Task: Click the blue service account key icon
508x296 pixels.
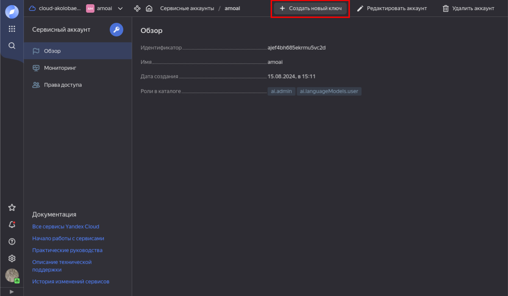Action: pyautogui.click(x=117, y=30)
